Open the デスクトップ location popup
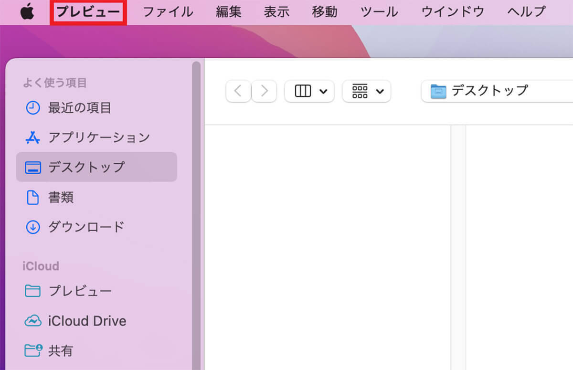Image resolution: width=573 pixels, height=370 pixels. (x=492, y=91)
